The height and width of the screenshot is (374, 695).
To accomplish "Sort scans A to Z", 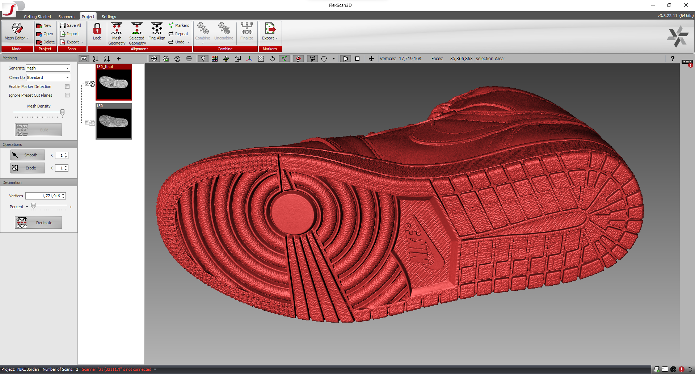I will tap(95, 59).
